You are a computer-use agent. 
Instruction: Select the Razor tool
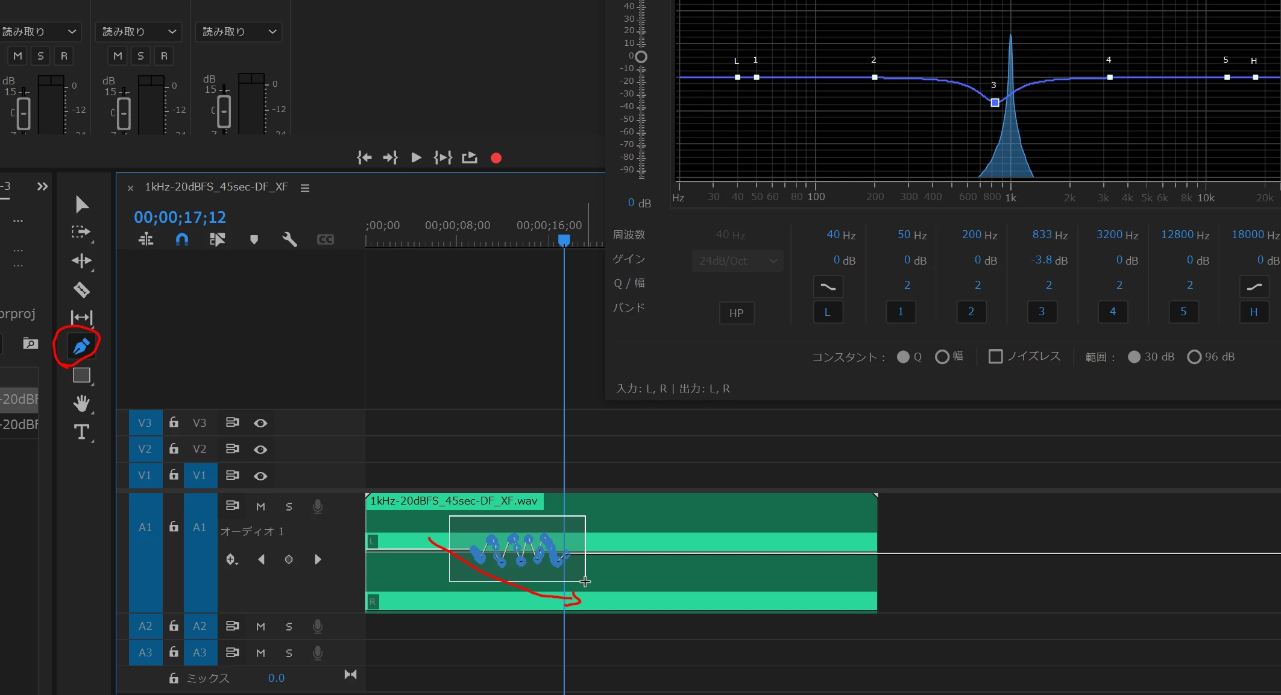click(81, 290)
